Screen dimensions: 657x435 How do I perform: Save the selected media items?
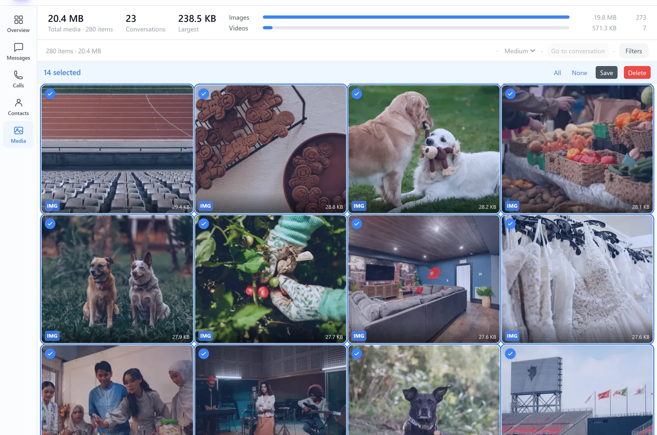[606, 73]
